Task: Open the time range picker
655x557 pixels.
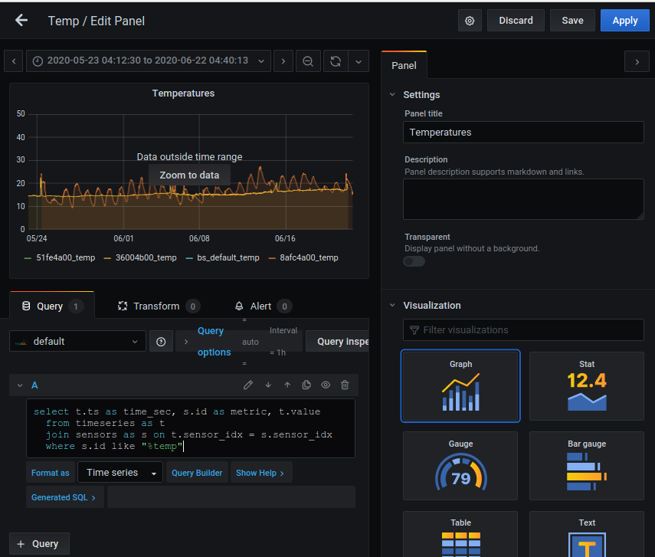Action: coord(149,61)
